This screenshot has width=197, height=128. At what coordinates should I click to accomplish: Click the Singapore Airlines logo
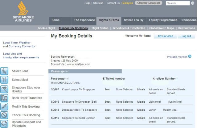23,11
